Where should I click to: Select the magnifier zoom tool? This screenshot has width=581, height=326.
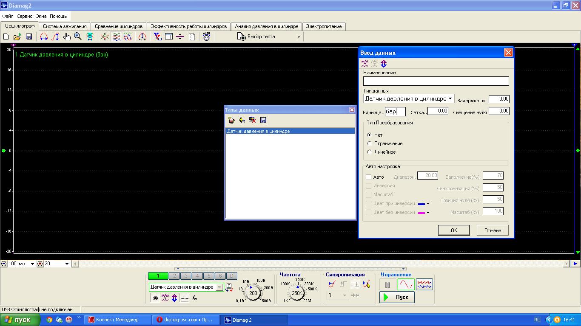pyautogui.click(x=78, y=37)
